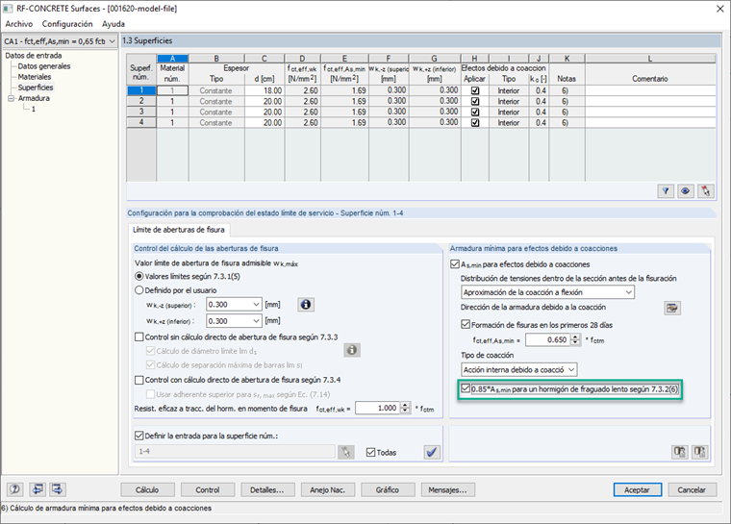
Task: Open the Configuración menu
Action: tap(67, 23)
